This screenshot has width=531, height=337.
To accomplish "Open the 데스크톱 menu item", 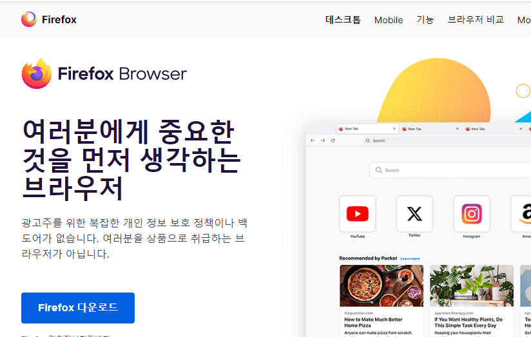I will coord(343,19).
